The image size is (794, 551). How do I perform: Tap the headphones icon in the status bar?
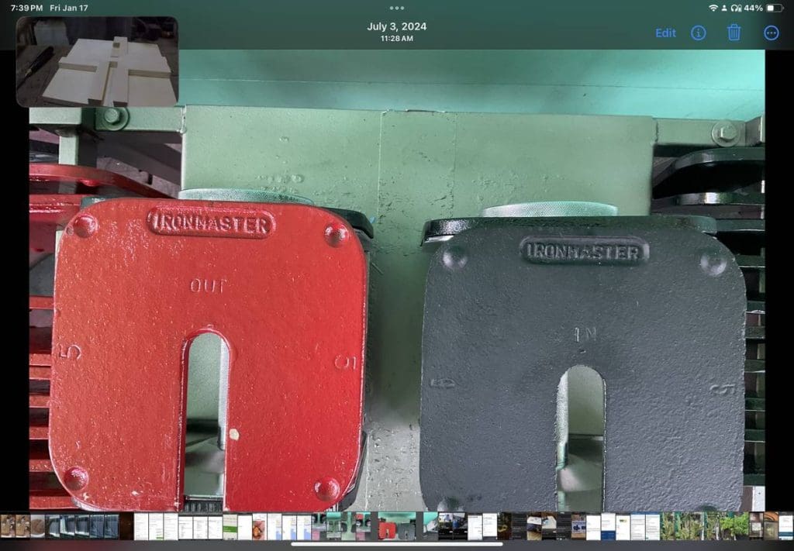tap(736, 8)
